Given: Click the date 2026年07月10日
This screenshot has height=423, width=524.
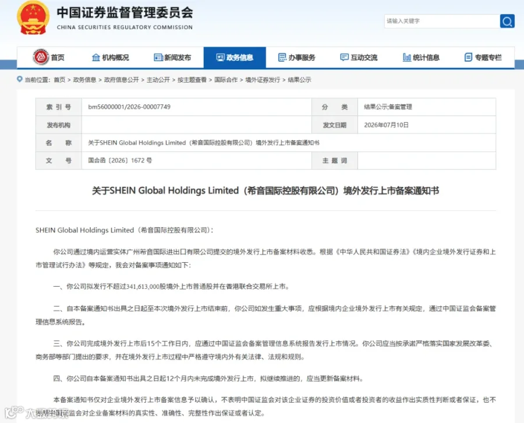Looking at the screenshot, I should coord(387,125).
